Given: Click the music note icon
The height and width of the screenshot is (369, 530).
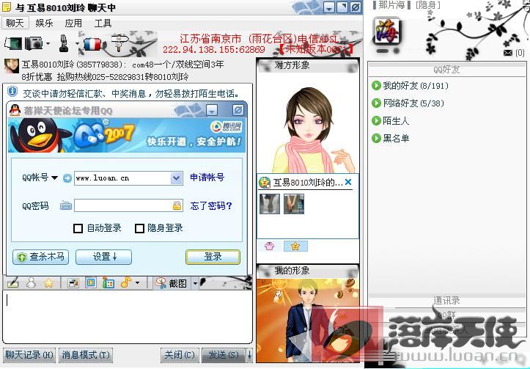Looking at the screenshot, I should pyautogui.click(x=126, y=282).
